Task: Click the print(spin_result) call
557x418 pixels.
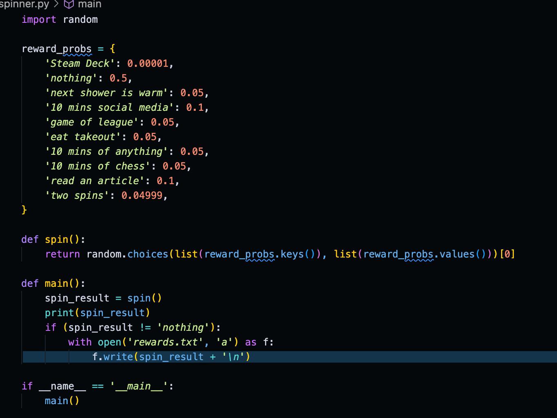Action: click(97, 312)
